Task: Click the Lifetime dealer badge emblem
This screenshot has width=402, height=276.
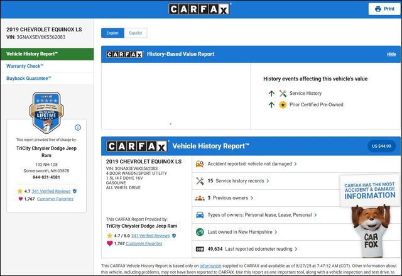Action: point(46,113)
